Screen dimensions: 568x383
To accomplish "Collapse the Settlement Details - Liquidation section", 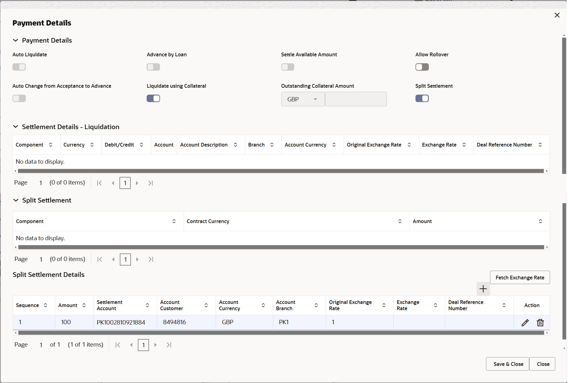I will pos(16,127).
